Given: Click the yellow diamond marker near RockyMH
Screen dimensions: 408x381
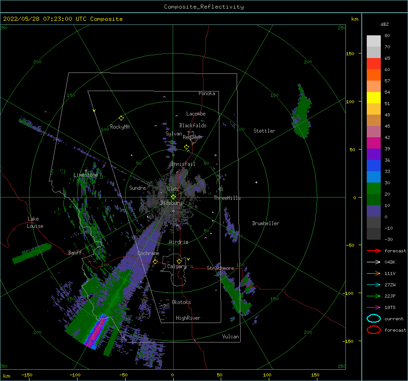Looking at the screenshot, I should (x=121, y=118).
